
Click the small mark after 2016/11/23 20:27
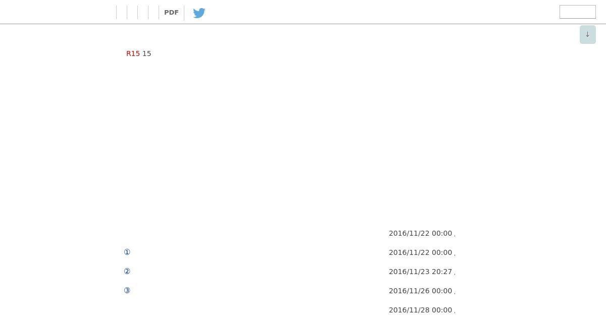tap(454, 274)
